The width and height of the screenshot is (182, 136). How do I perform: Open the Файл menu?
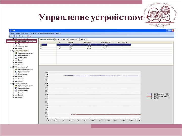click(x=12, y=33)
